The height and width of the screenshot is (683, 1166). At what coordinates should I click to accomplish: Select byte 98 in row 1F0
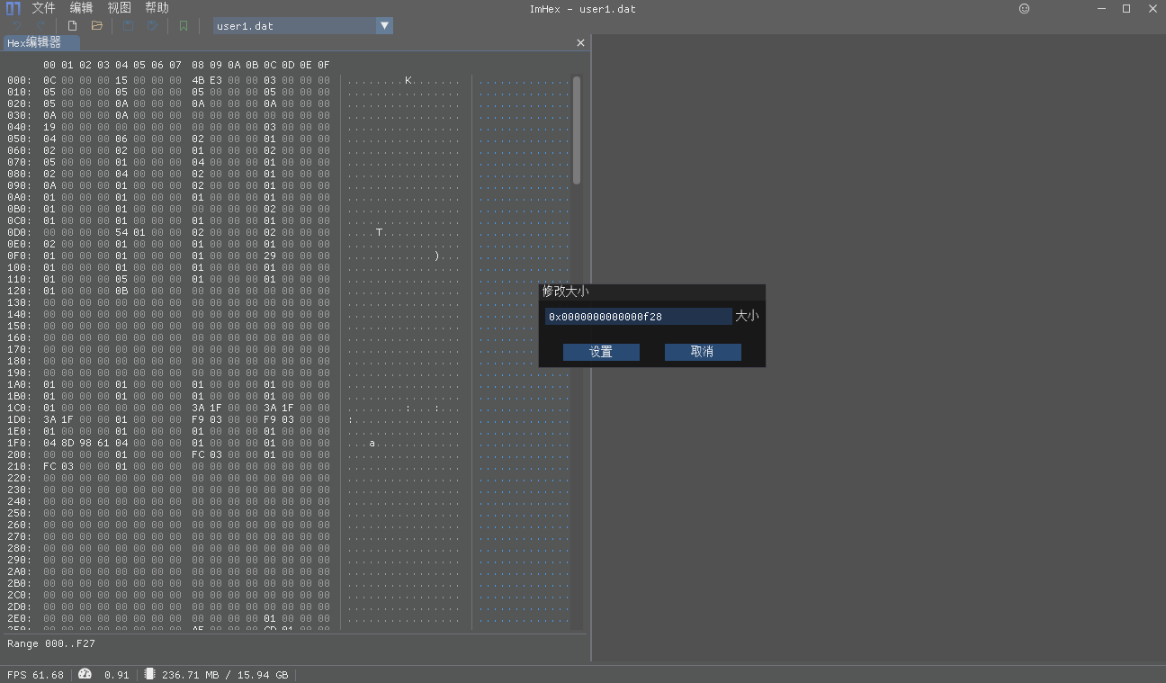[x=85, y=444]
